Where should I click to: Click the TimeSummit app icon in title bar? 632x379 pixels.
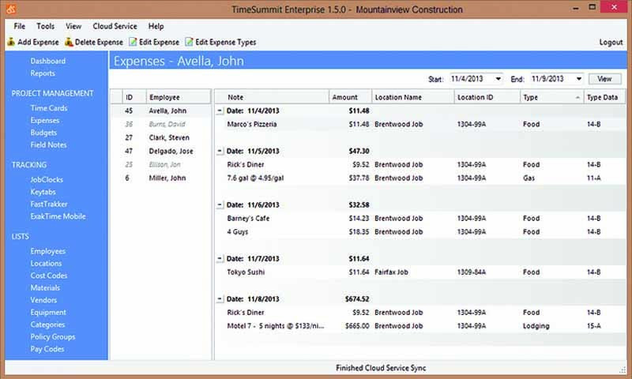pyautogui.click(x=9, y=9)
